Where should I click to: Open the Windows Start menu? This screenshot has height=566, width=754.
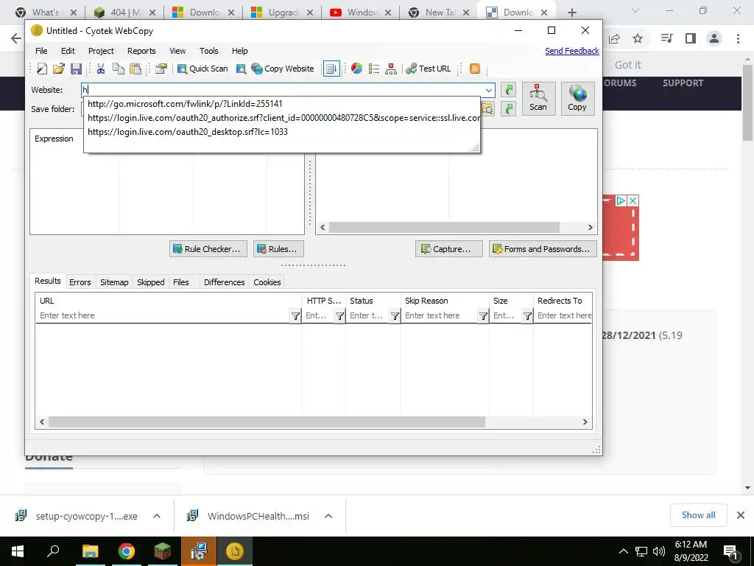pos(18,551)
